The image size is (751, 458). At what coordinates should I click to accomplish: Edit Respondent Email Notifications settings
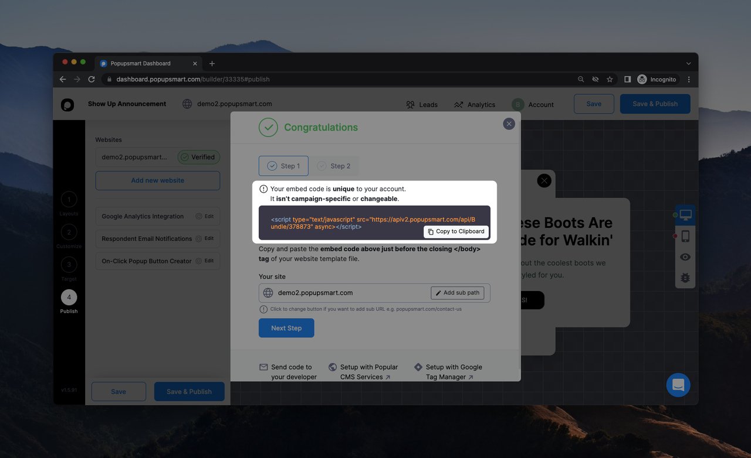[205, 238]
